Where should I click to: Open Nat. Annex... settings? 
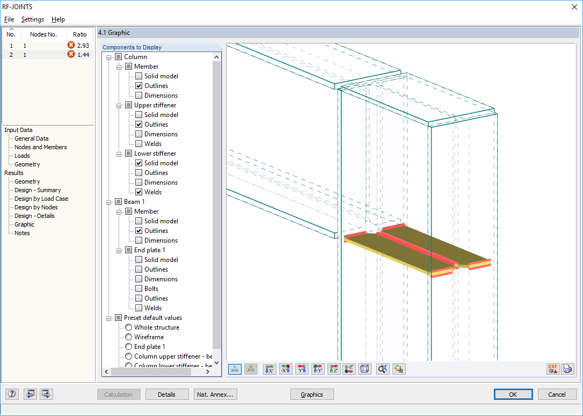[x=215, y=395]
